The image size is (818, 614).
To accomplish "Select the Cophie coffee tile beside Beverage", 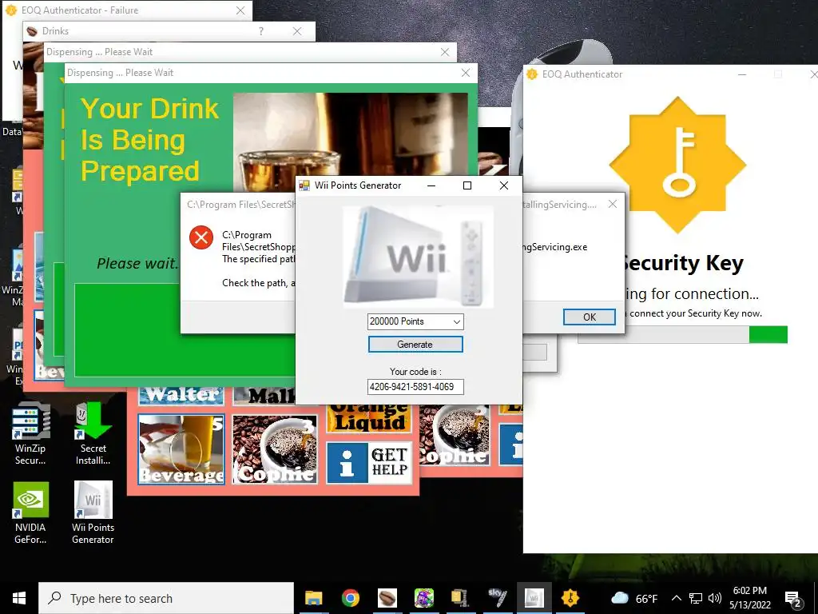I will pyautogui.click(x=275, y=449).
